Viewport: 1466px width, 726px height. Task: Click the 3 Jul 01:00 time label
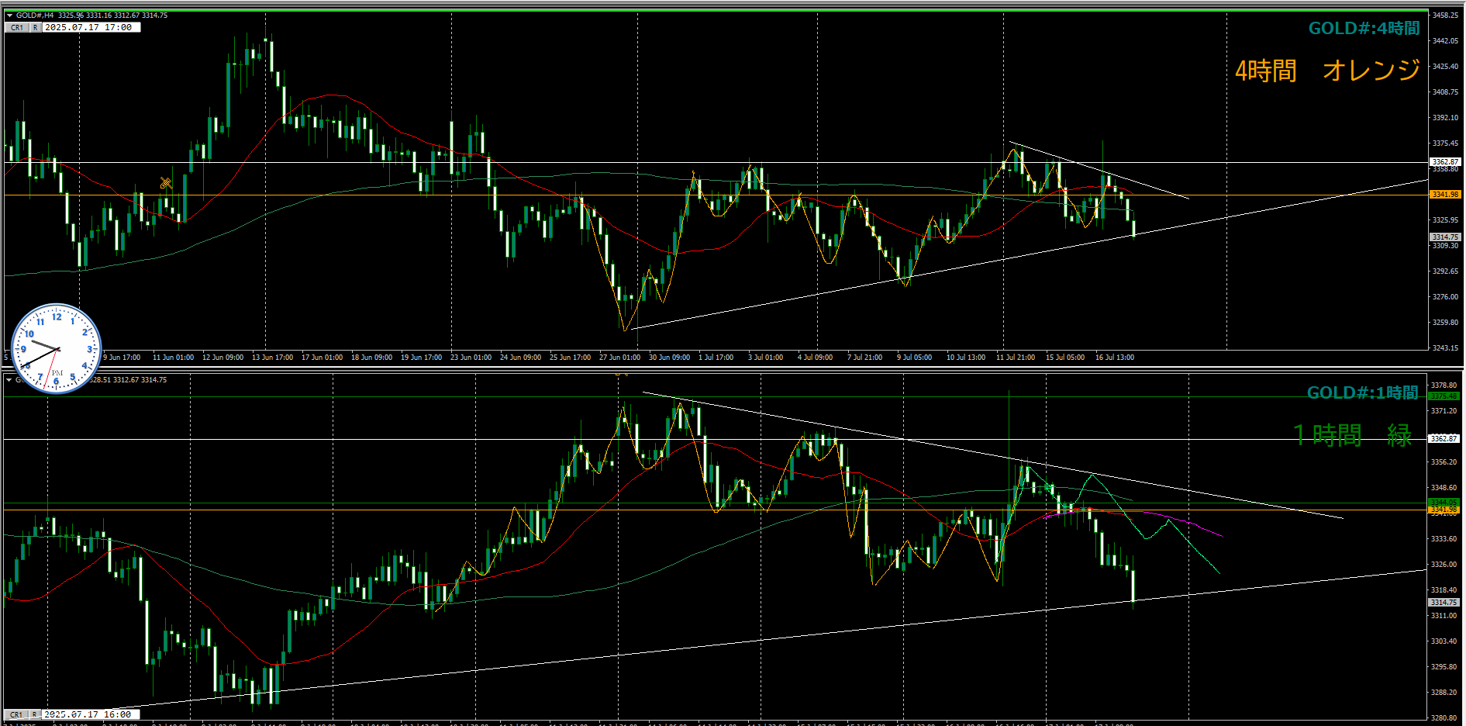765,358
